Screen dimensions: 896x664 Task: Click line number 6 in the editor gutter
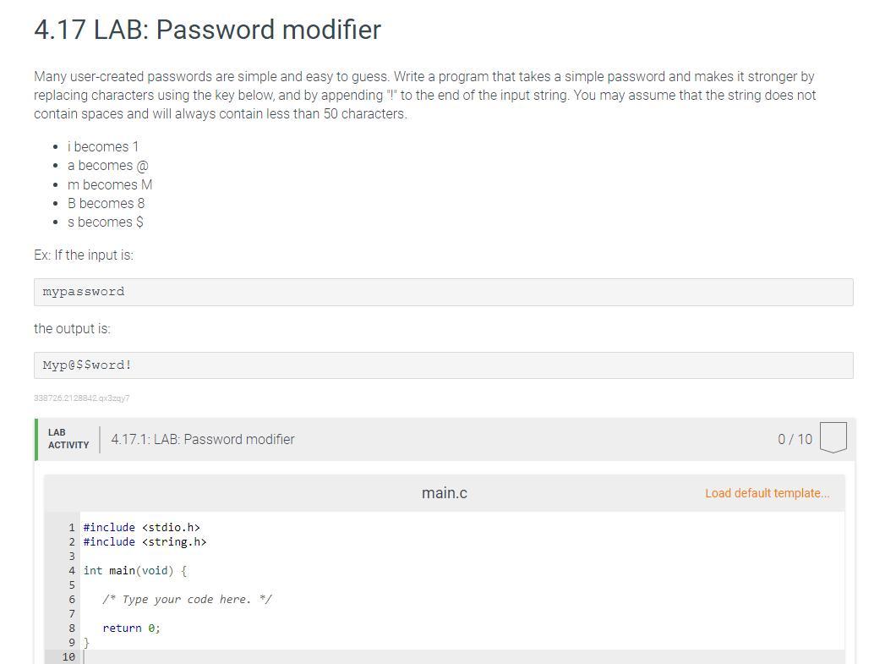[x=72, y=600]
